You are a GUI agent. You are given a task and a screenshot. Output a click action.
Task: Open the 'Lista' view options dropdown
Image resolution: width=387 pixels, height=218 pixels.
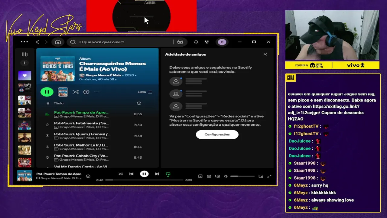(x=145, y=92)
